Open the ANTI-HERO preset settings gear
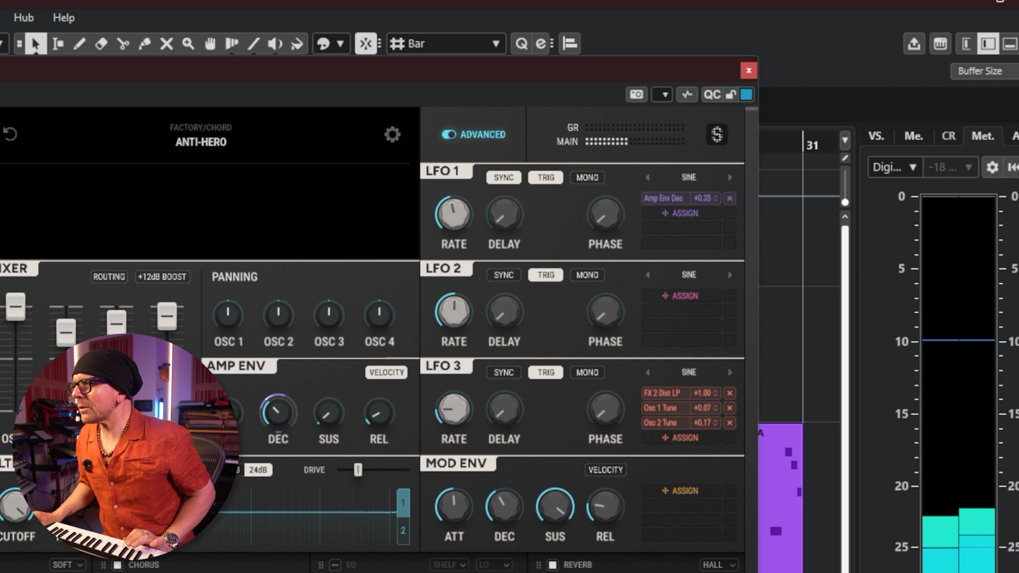1019x573 pixels. tap(392, 134)
